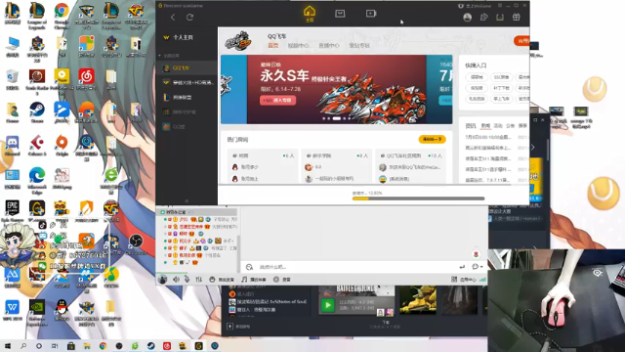Open the WeGame live video icon
This screenshot has height=352, width=625.
[x=371, y=14]
